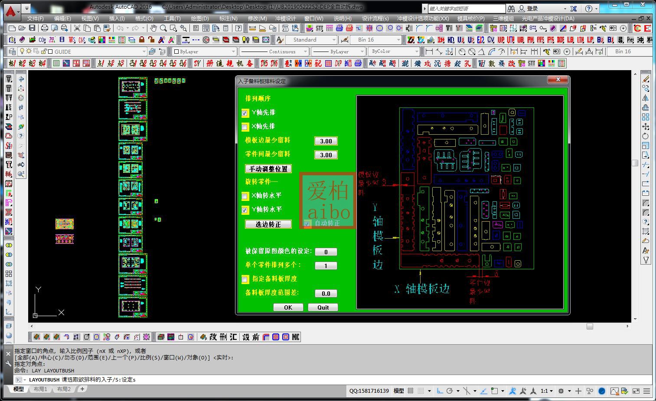Select the Radius dimension tool
This screenshot has height=401, width=656.
[462, 52]
